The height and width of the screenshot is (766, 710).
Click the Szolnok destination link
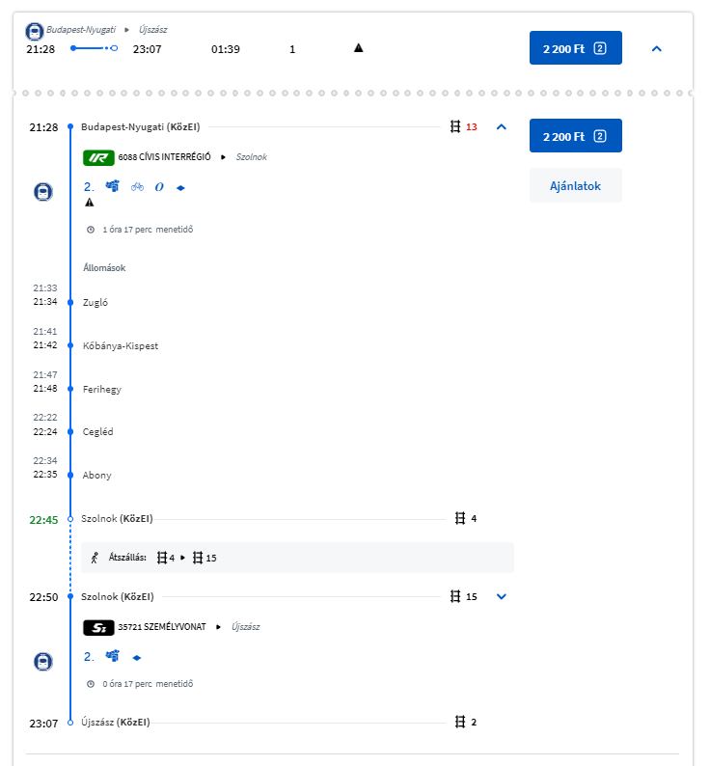[251, 157]
